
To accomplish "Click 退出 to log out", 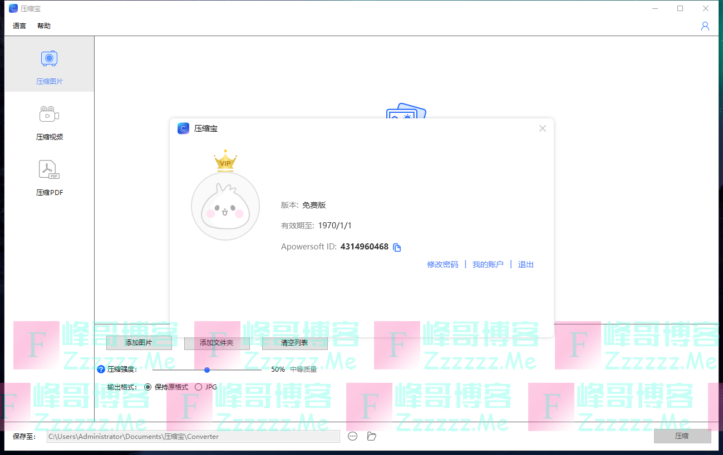I will coord(525,264).
